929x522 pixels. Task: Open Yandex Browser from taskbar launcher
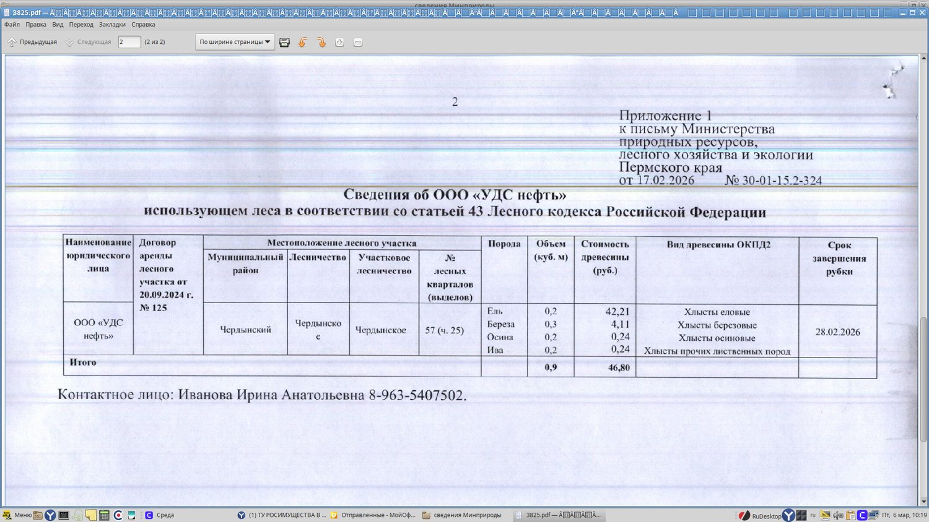[50, 515]
